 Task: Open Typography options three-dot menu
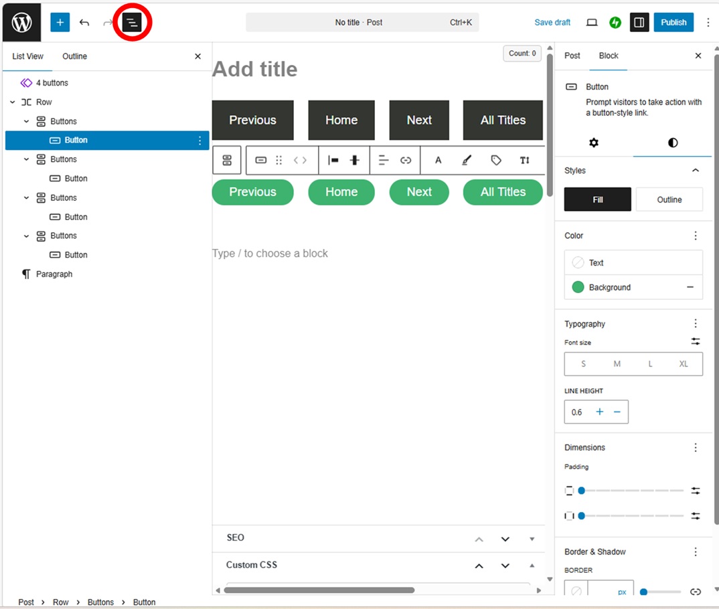(x=695, y=324)
